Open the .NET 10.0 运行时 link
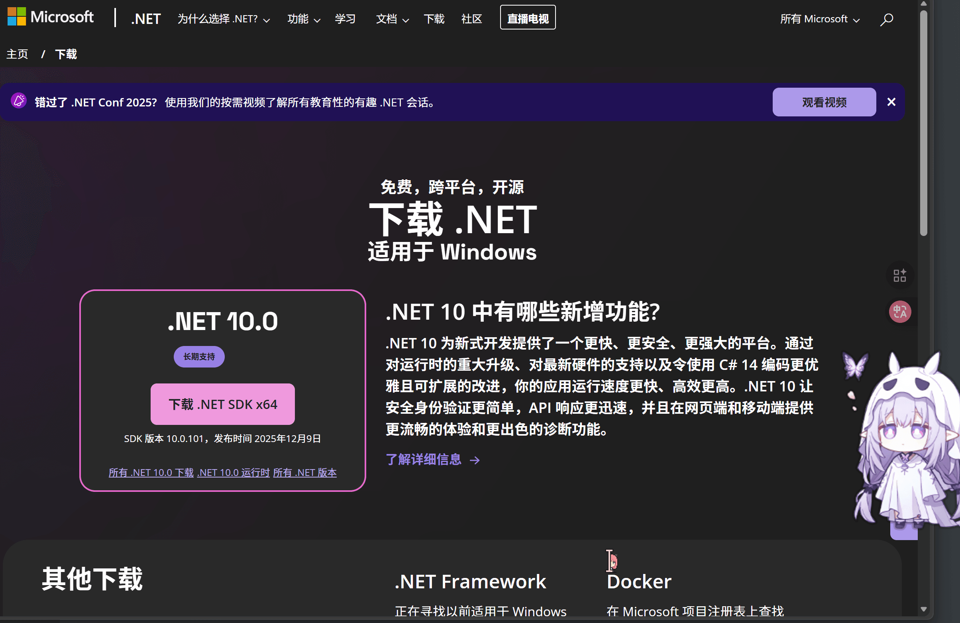 [x=233, y=472]
